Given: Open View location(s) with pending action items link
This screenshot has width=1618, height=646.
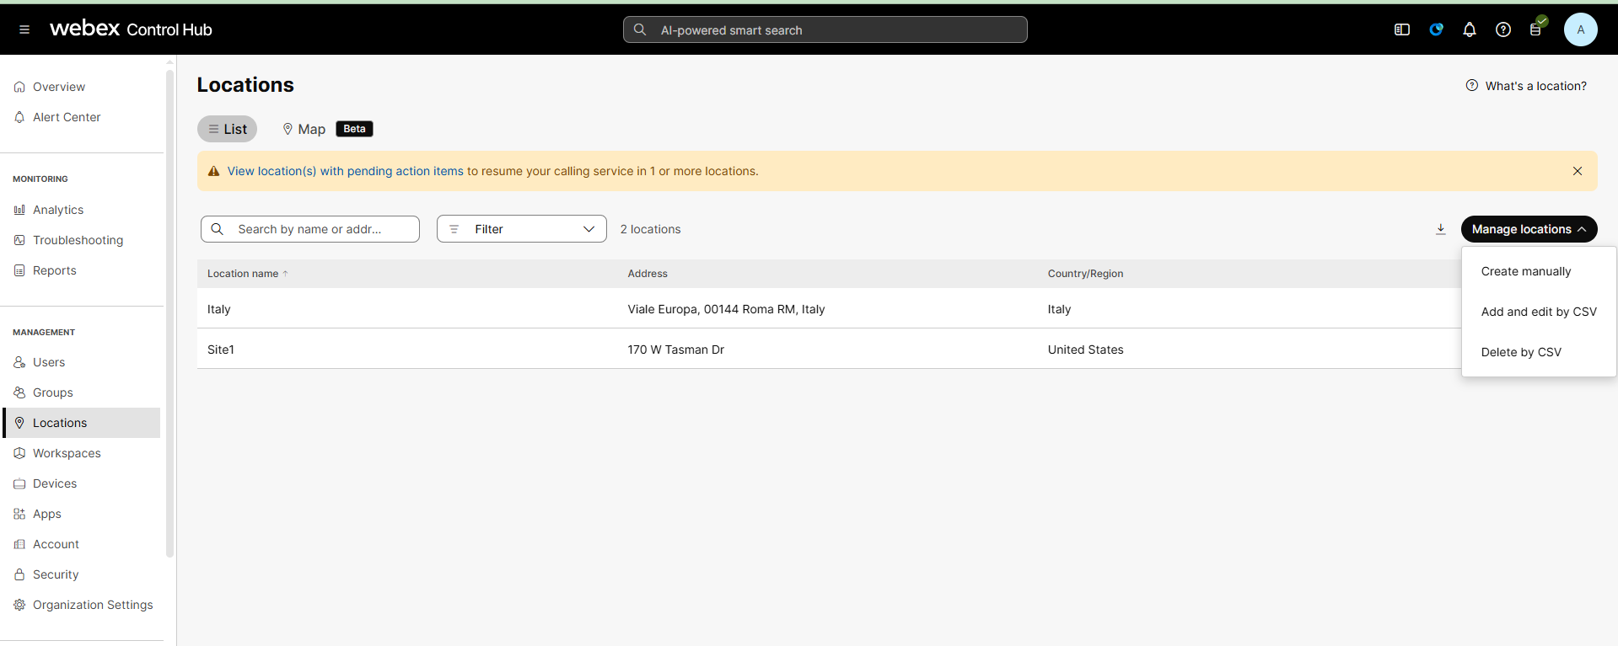Looking at the screenshot, I should click(x=345, y=171).
